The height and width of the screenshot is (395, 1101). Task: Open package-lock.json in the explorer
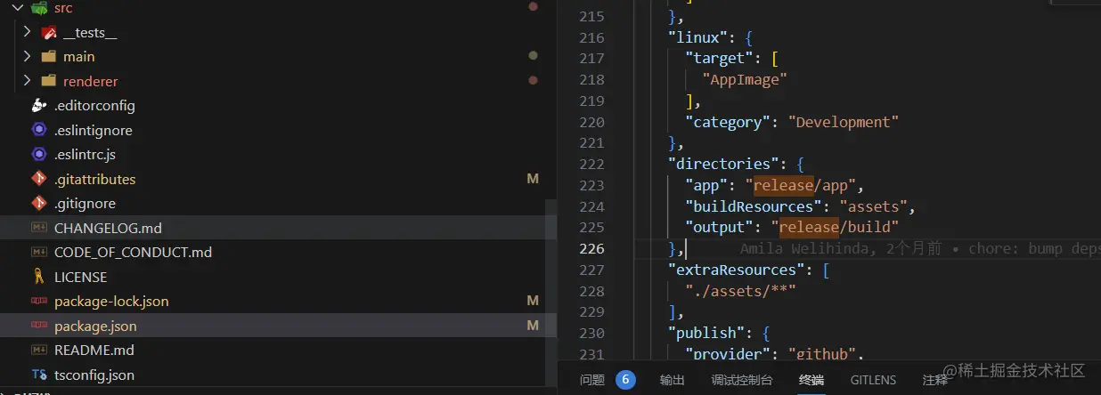tap(111, 301)
